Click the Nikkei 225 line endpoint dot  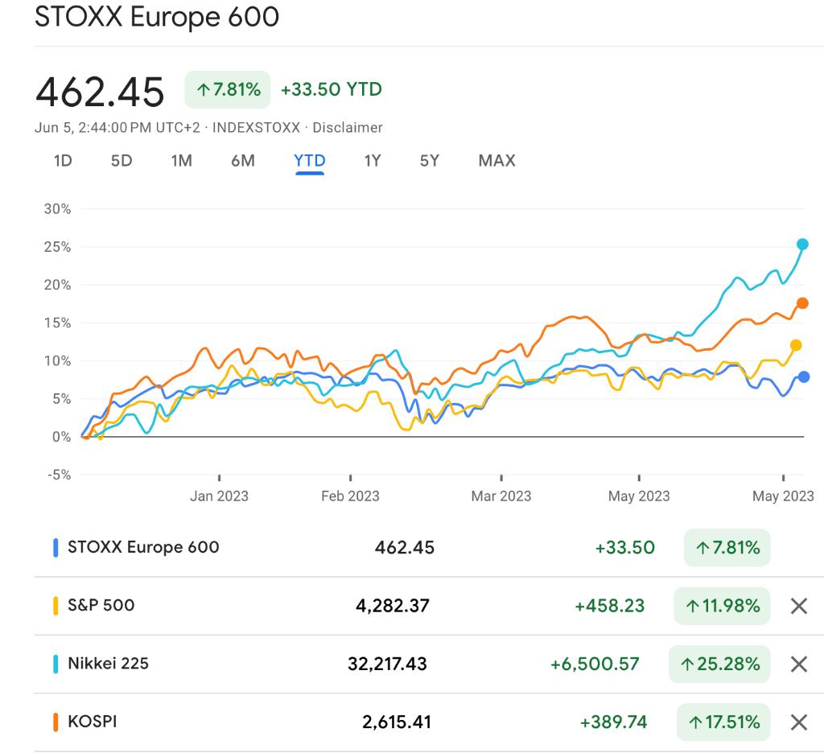coord(802,245)
